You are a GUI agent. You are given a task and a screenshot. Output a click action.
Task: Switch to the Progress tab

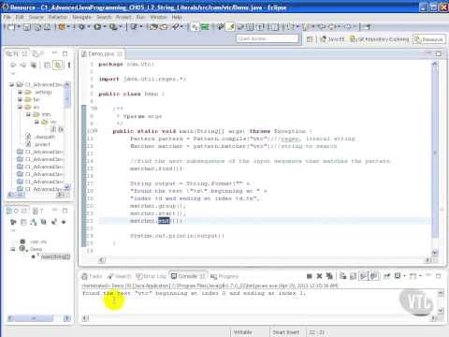pos(224,276)
